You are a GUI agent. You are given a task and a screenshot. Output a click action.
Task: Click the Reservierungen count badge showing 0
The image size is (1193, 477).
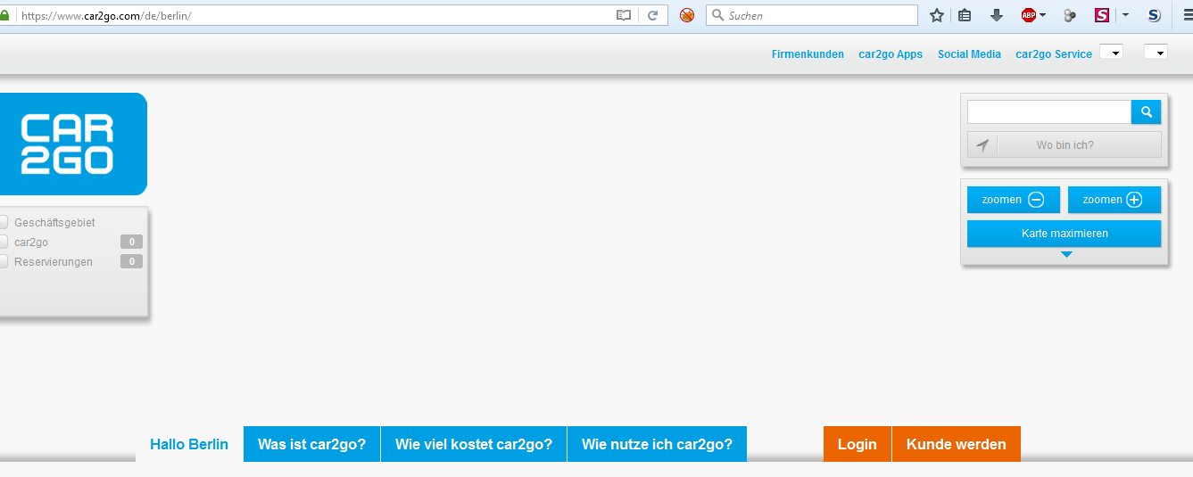[131, 261]
